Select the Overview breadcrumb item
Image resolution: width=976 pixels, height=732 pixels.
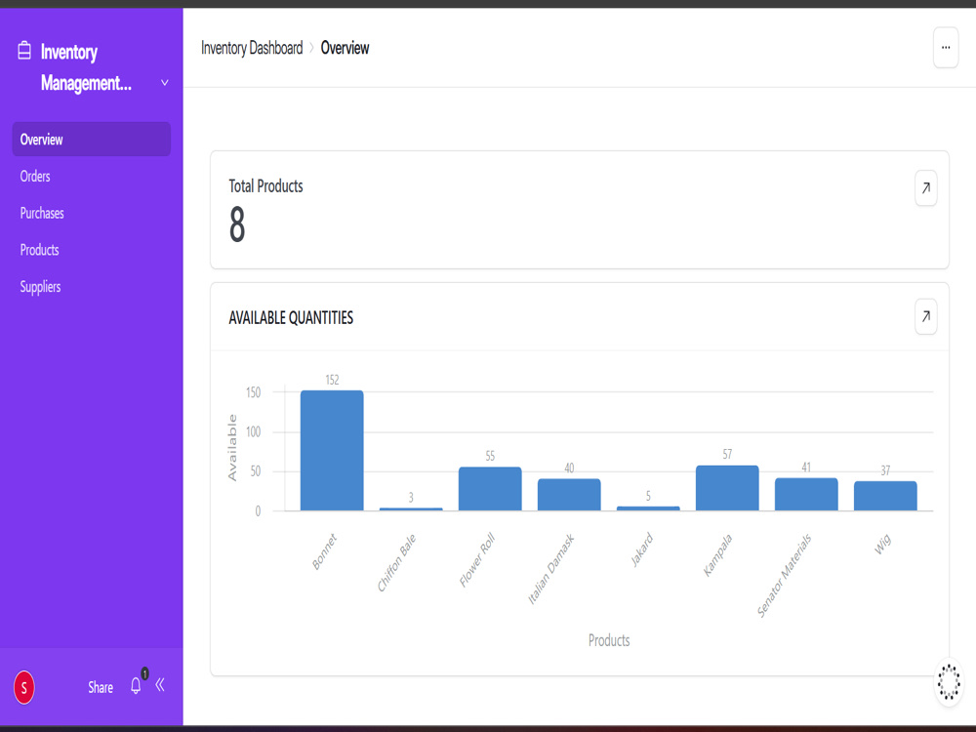(x=345, y=48)
